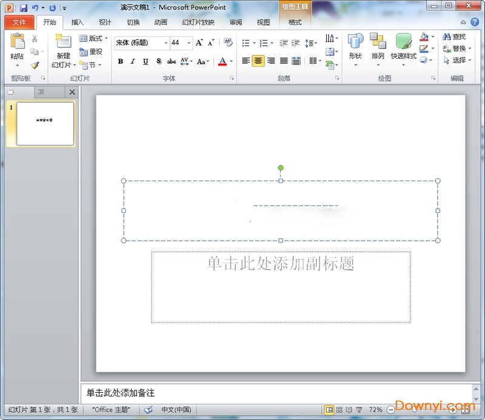Open the bullet list dropdown arrow
The image size is (485, 420).
click(x=254, y=44)
